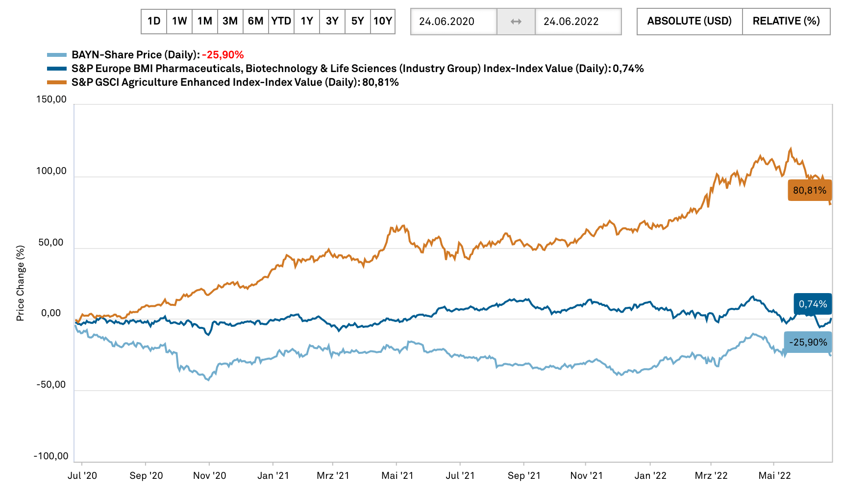Pick the 1Y time range

click(x=307, y=21)
